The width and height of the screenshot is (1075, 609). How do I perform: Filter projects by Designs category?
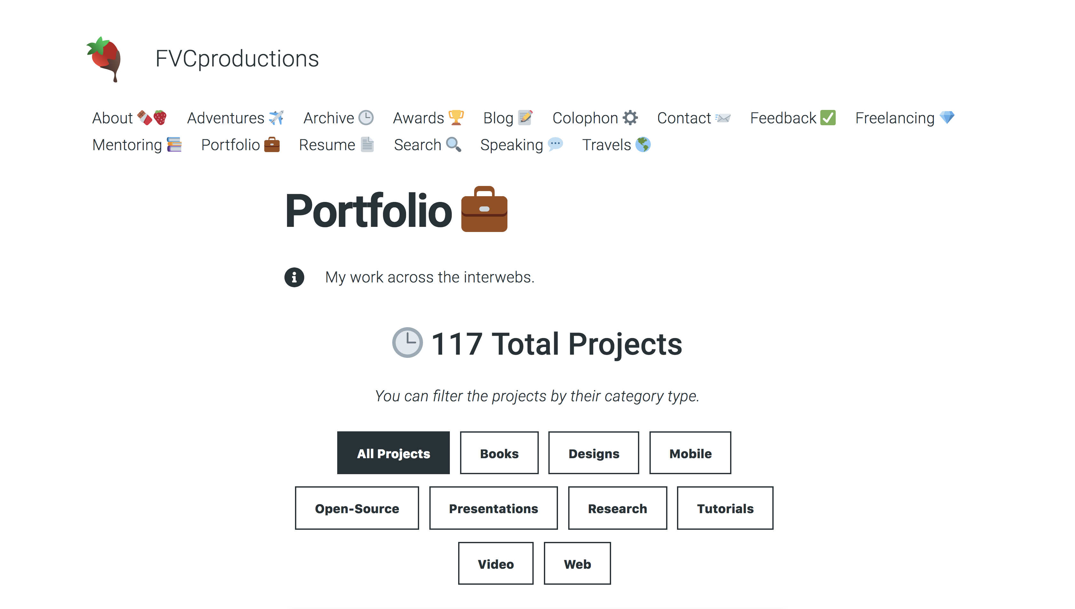pyautogui.click(x=593, y=453)
